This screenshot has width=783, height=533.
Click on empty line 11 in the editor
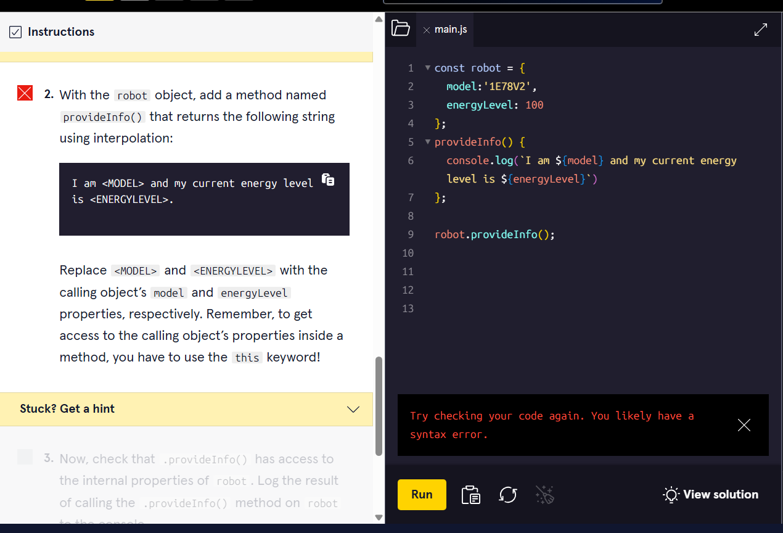click(x=555, y=271)
